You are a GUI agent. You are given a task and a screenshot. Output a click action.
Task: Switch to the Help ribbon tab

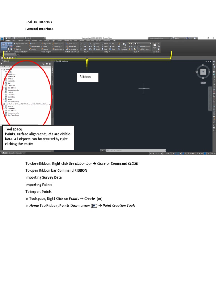75,41
